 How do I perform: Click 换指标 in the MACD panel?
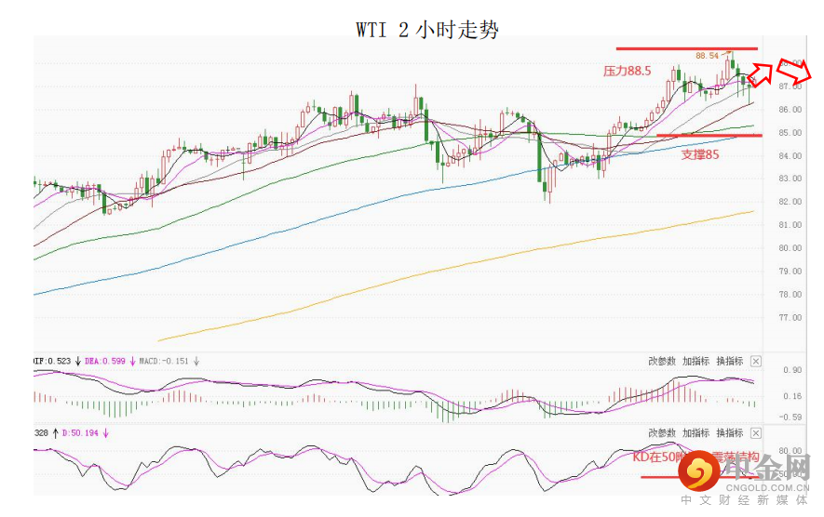(x=730, y=361)
